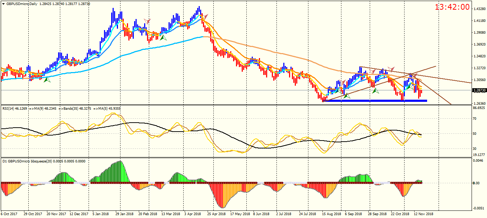Click the RSI(14) 46.1269 indicator label
Viewport: 487px width, 218px height.
[15, 108]
